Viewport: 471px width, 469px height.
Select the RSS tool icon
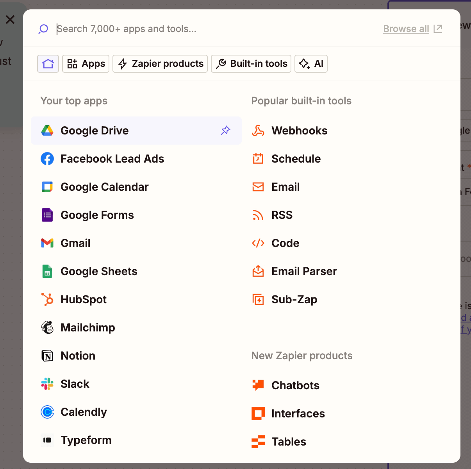tap(258, 215)
